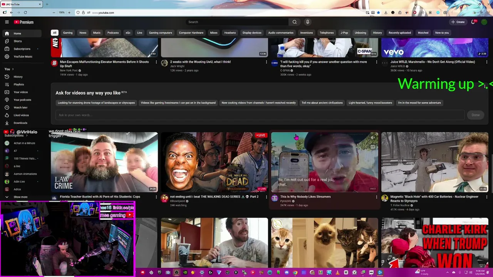Viewport: 493px width, 277px height.
Task: Open options menu for Magnetic Black Hole video
Action: 486,197
